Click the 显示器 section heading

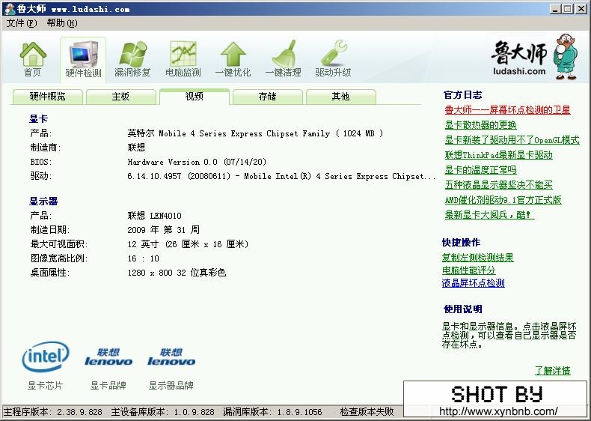[x=43, y=202]
